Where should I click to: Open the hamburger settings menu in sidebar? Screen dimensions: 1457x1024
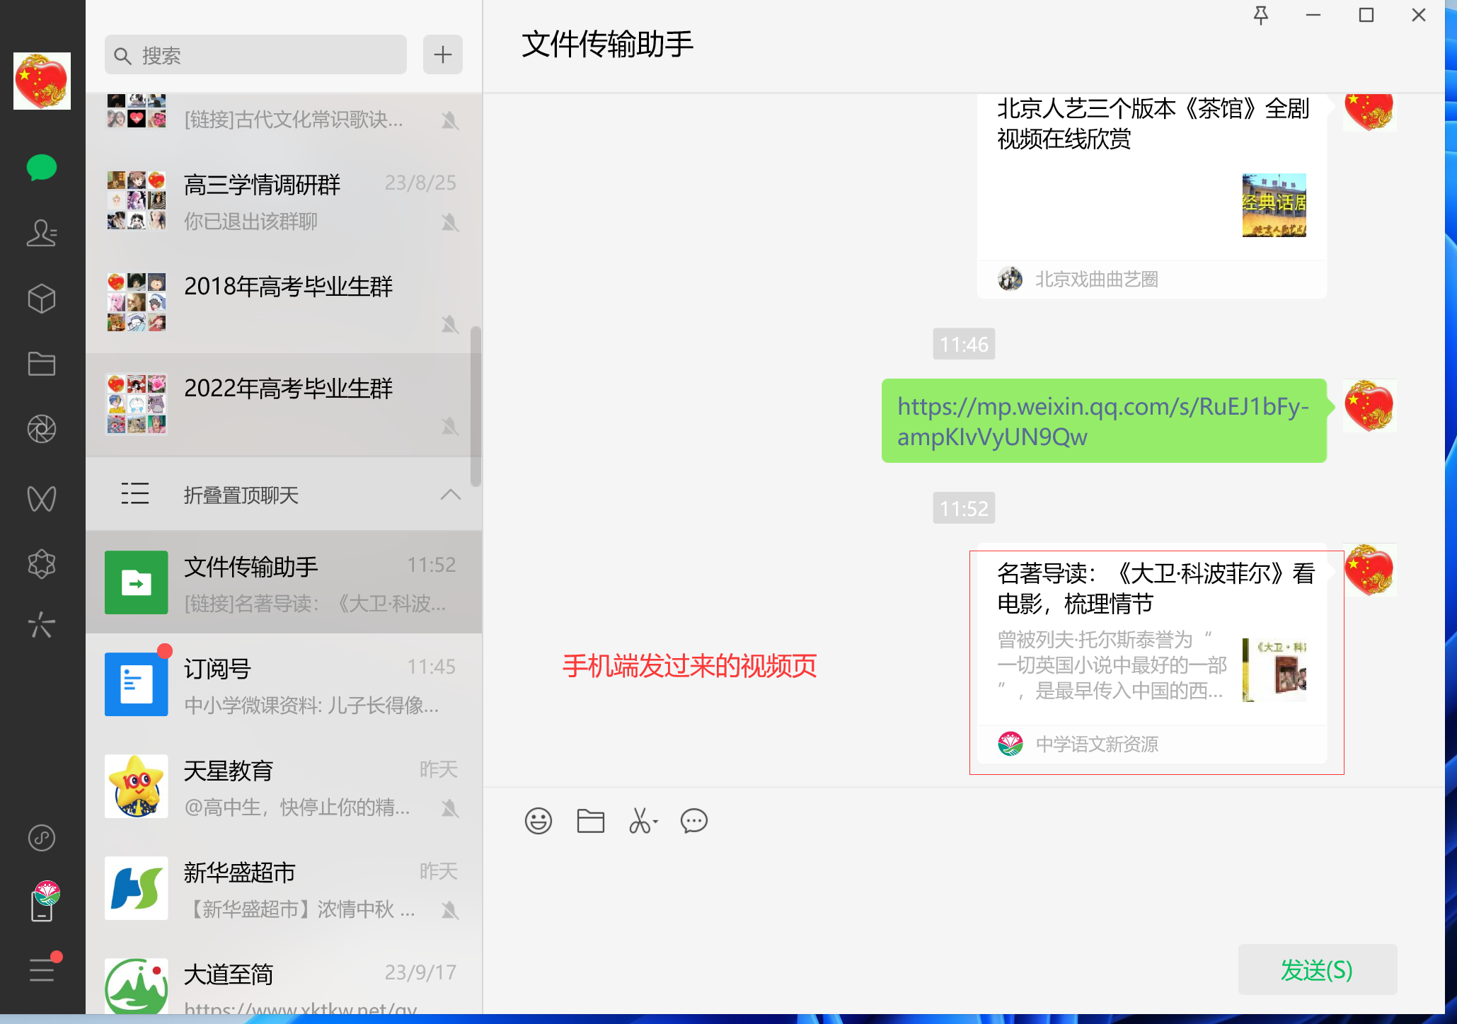point(42,969)
